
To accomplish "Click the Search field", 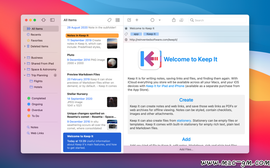I will pyautogui.click(x=217, y=20).
